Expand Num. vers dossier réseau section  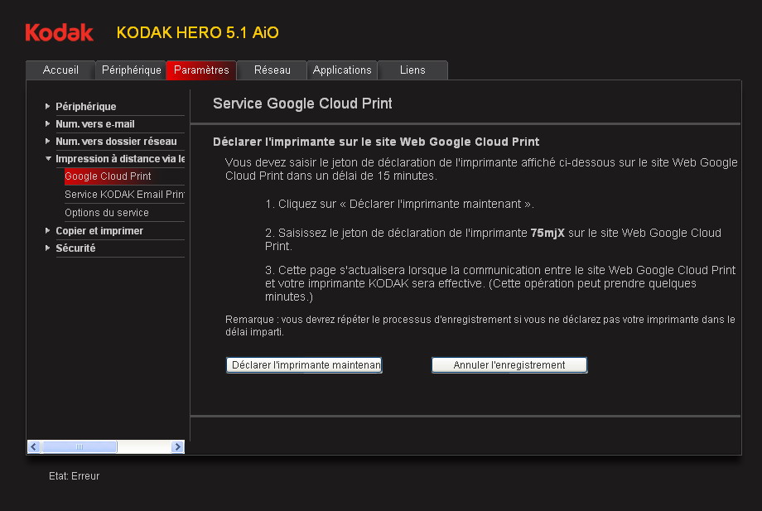(x=115, y=142)
